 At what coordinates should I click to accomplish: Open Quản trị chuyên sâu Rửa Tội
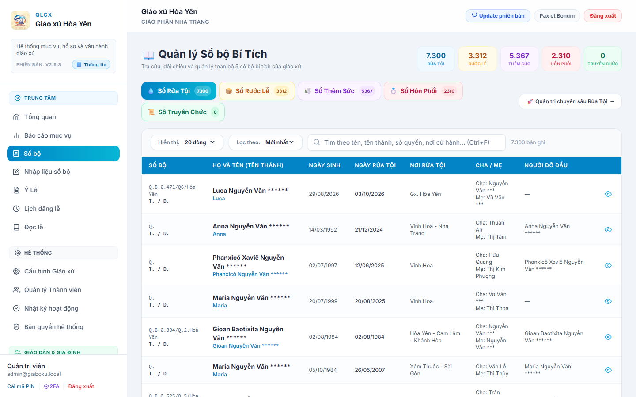click(x=570, y=101)
